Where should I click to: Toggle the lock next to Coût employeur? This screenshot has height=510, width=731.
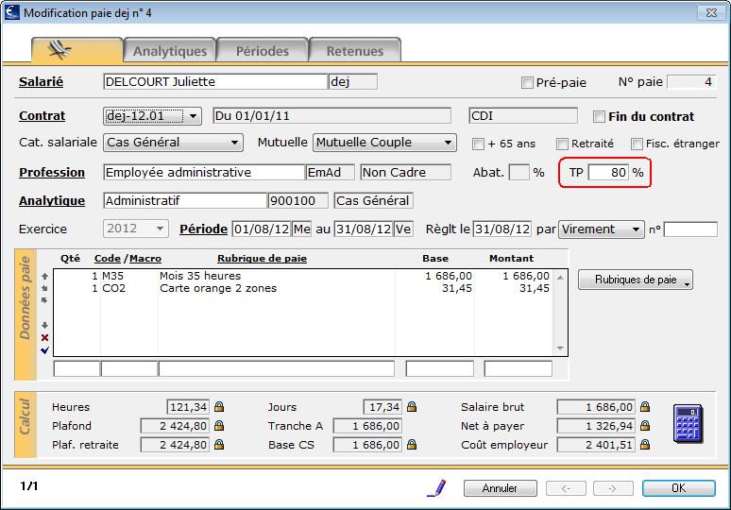click(x=645, y=445)
